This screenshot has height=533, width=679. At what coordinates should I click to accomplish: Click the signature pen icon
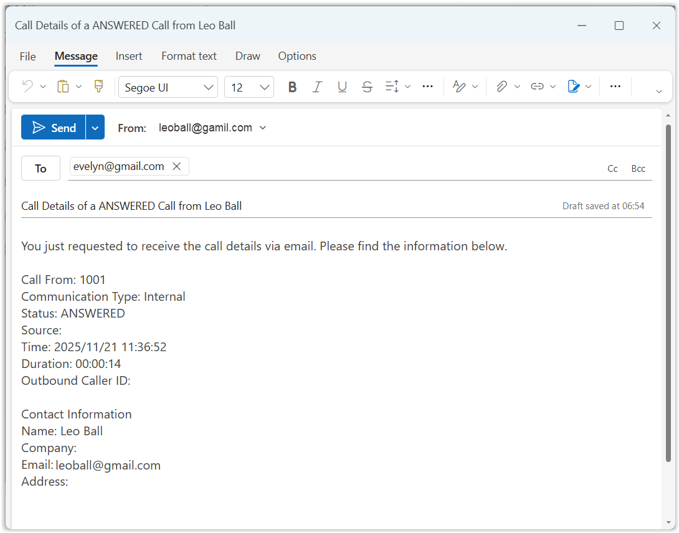pyautogui.click(x=574, y=87)
